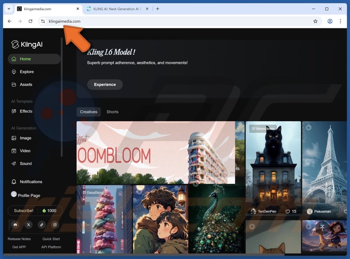Open the black cat on house thumbnail
This screenshot has width=350, height=259.
[x=273, y=168]
